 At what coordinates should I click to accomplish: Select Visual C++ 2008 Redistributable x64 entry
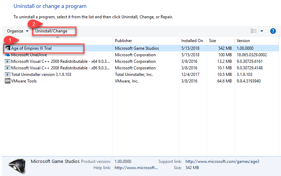(x=61, y=61)
